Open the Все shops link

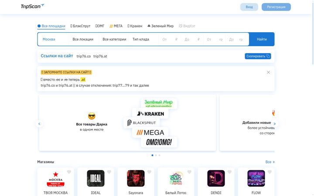coord(270,162)
